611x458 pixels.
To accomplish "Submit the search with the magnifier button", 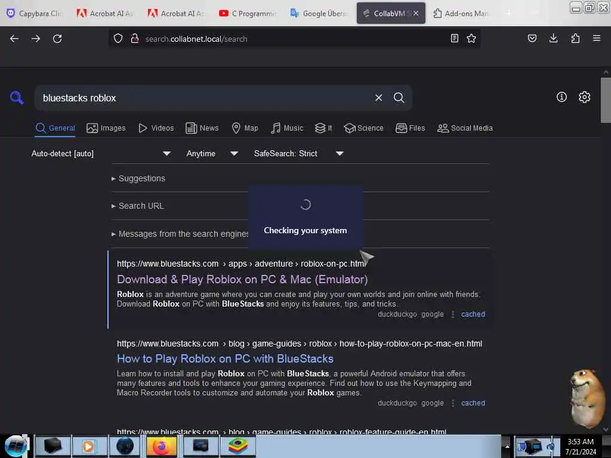I will [399, 98].
